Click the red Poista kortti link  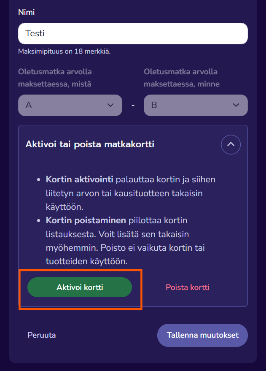point(188,287)
